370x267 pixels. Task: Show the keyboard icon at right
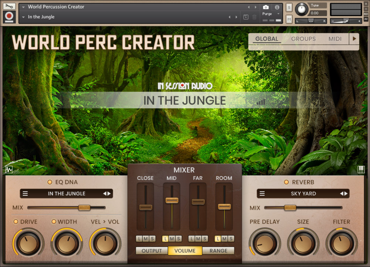(361, 169)
